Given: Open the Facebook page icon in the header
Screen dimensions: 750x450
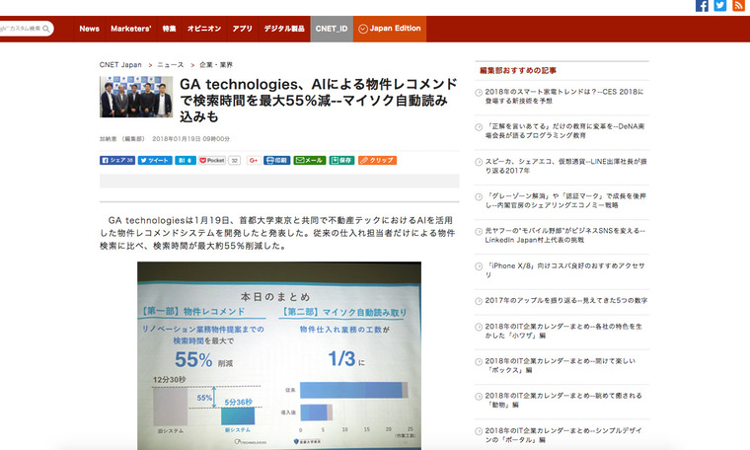Looking at the screenshot, I should (703, 6).
